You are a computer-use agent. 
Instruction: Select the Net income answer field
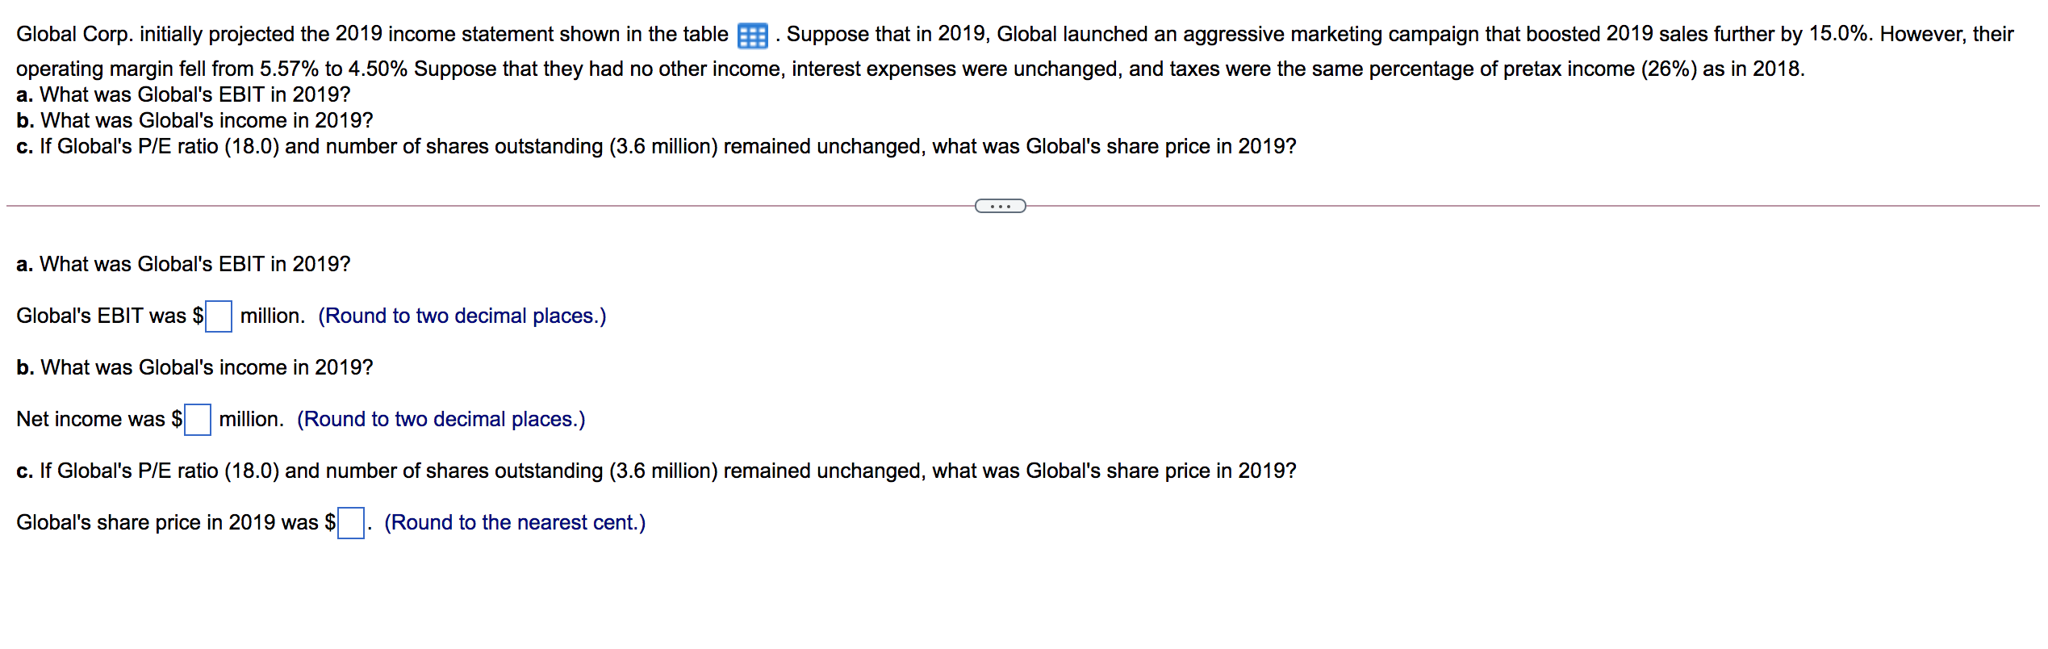tap(197, 419)
